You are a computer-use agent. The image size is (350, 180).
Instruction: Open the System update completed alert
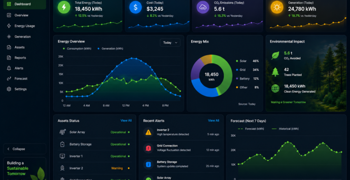point(181,164)
